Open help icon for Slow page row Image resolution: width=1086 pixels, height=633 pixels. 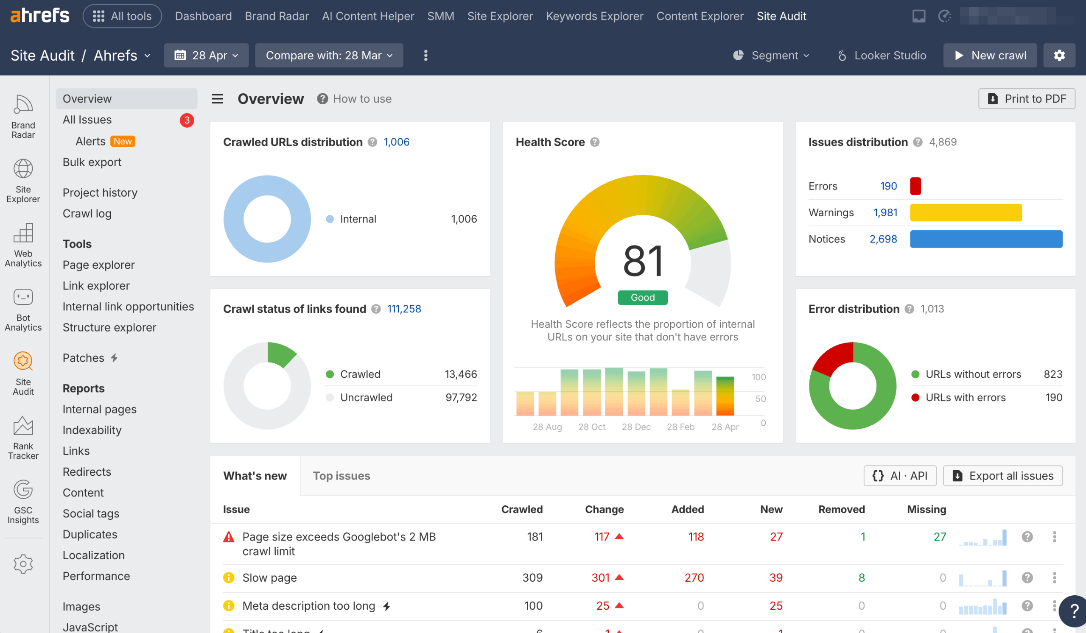[x=1027, y=577]
